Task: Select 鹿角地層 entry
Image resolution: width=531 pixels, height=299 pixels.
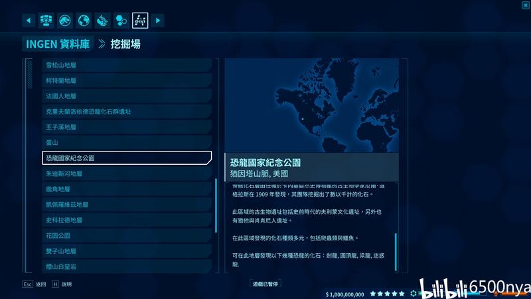Action: (127, 189)
